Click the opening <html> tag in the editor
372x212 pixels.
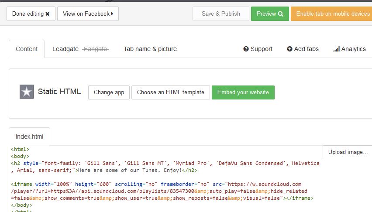[20, 149]
